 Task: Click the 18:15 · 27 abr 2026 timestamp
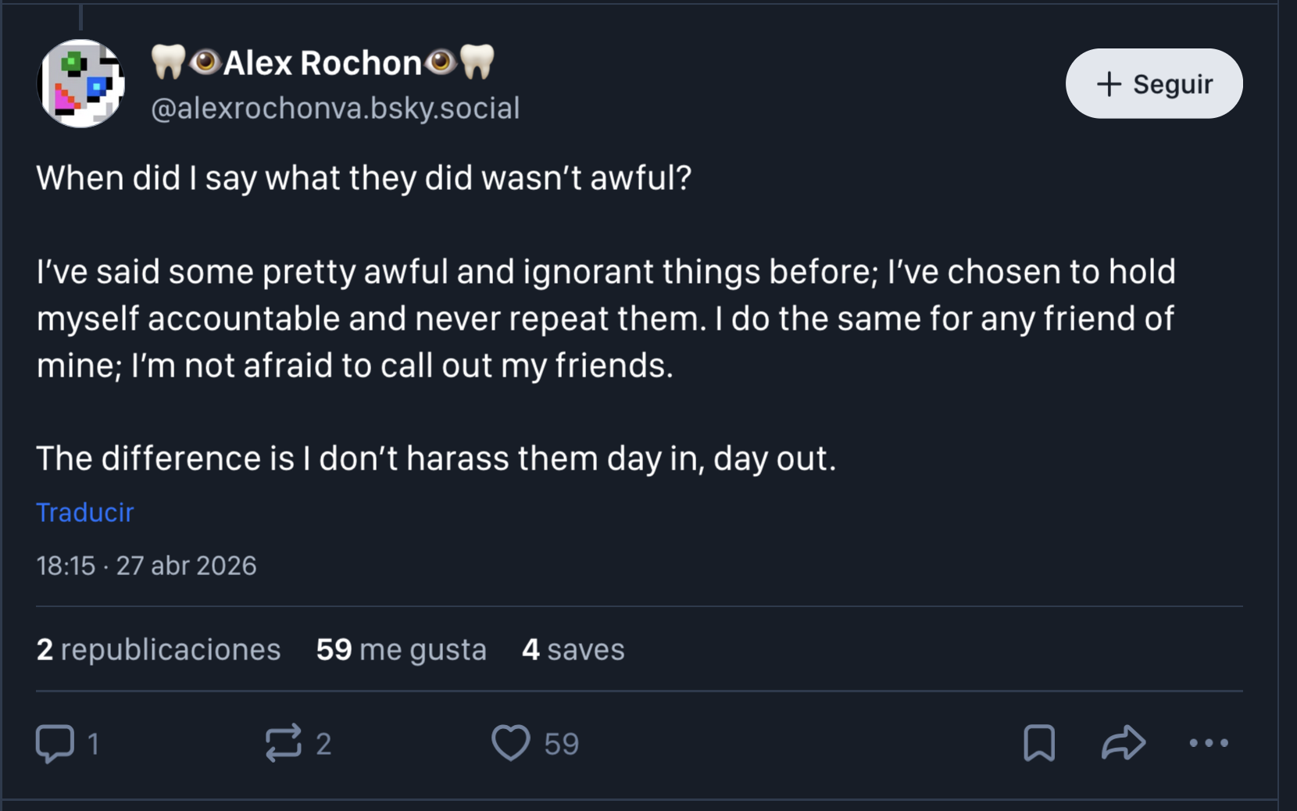[146, 566]
